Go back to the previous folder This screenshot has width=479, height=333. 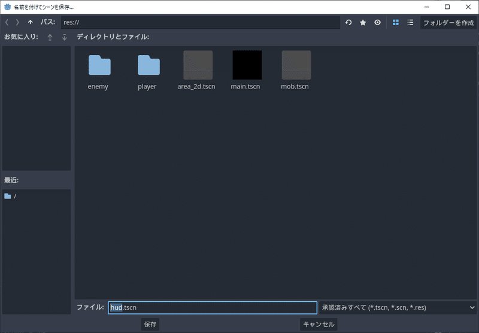(7, 22)
